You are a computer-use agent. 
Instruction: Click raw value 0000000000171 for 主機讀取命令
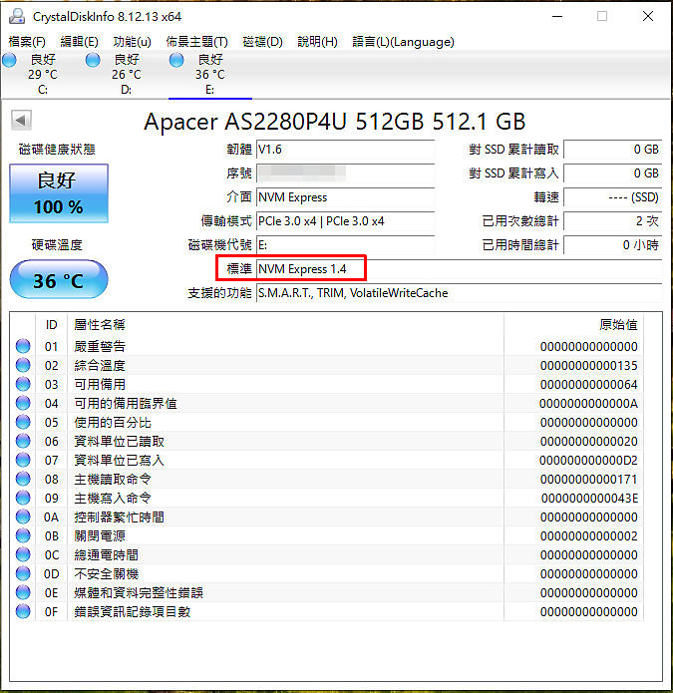(x=588, y=479)
